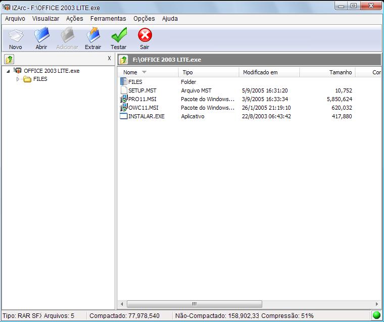Screen dimensions: 384x322
Task: Open the Ações menu
Action: (x=74, y=19)
